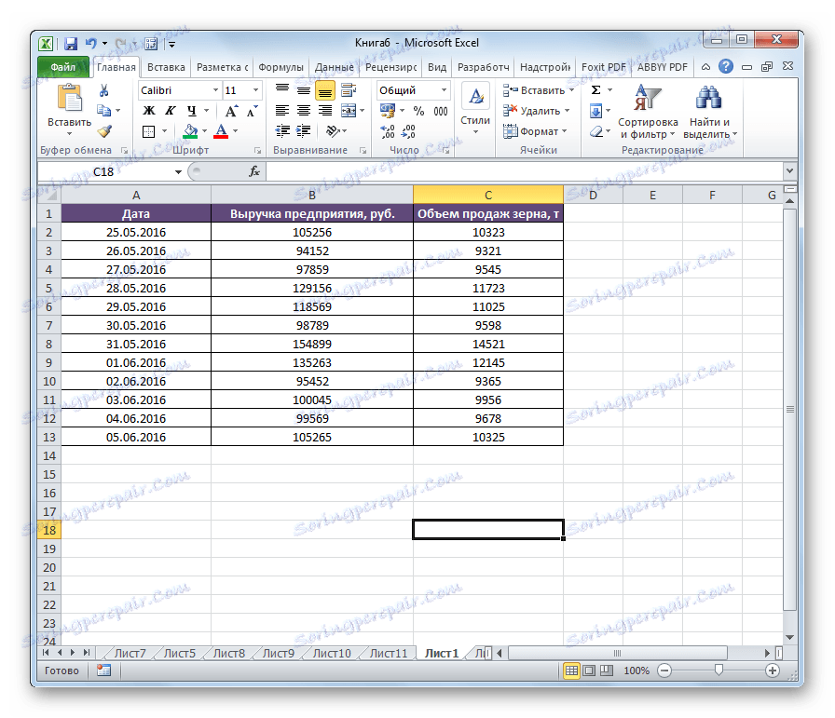Open fill color dropdown arrow
Screen dimensions: 835x718
click(204, 131)
